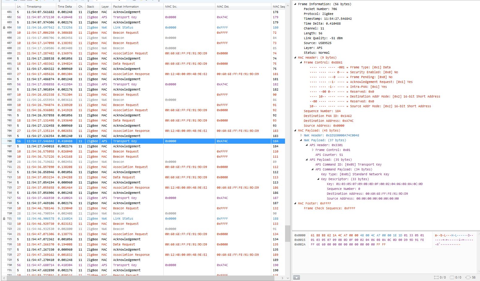Collapse Frame Control 0x8861 node
Image resolution: width=480 pixels, height=281 pixels.
(x=301, y=62)
